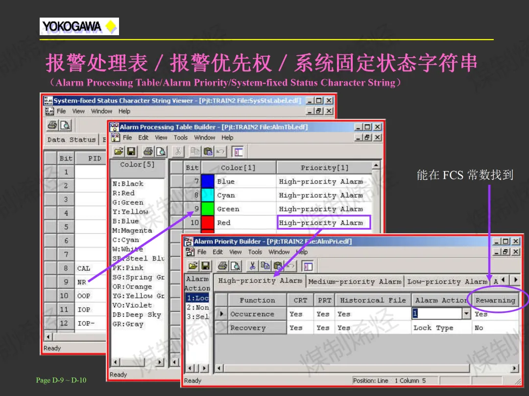This screenshot has width=529, height=396.
Task: Click Alarm Action input field showing 1
Action: 437,313
